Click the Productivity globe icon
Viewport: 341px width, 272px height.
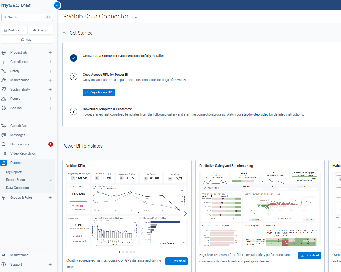click(3, 52)
